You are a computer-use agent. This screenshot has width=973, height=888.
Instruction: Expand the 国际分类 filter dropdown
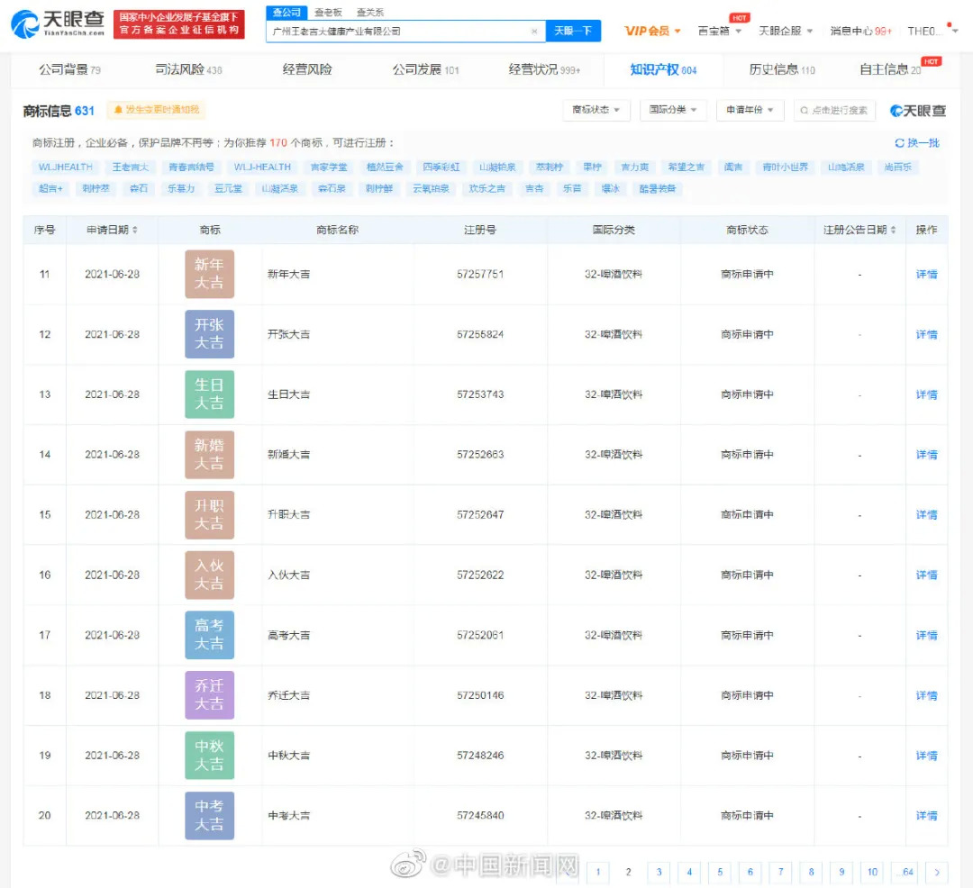coord(673,110)
